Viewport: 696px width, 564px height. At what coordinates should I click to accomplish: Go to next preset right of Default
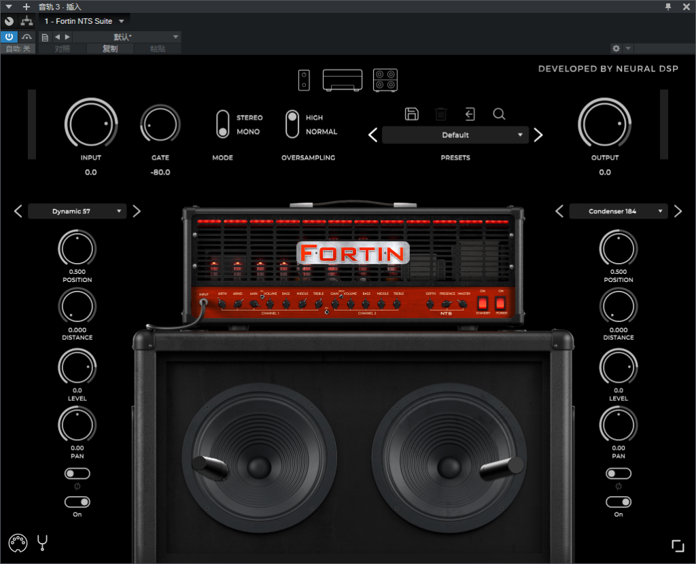pos(538,135)
